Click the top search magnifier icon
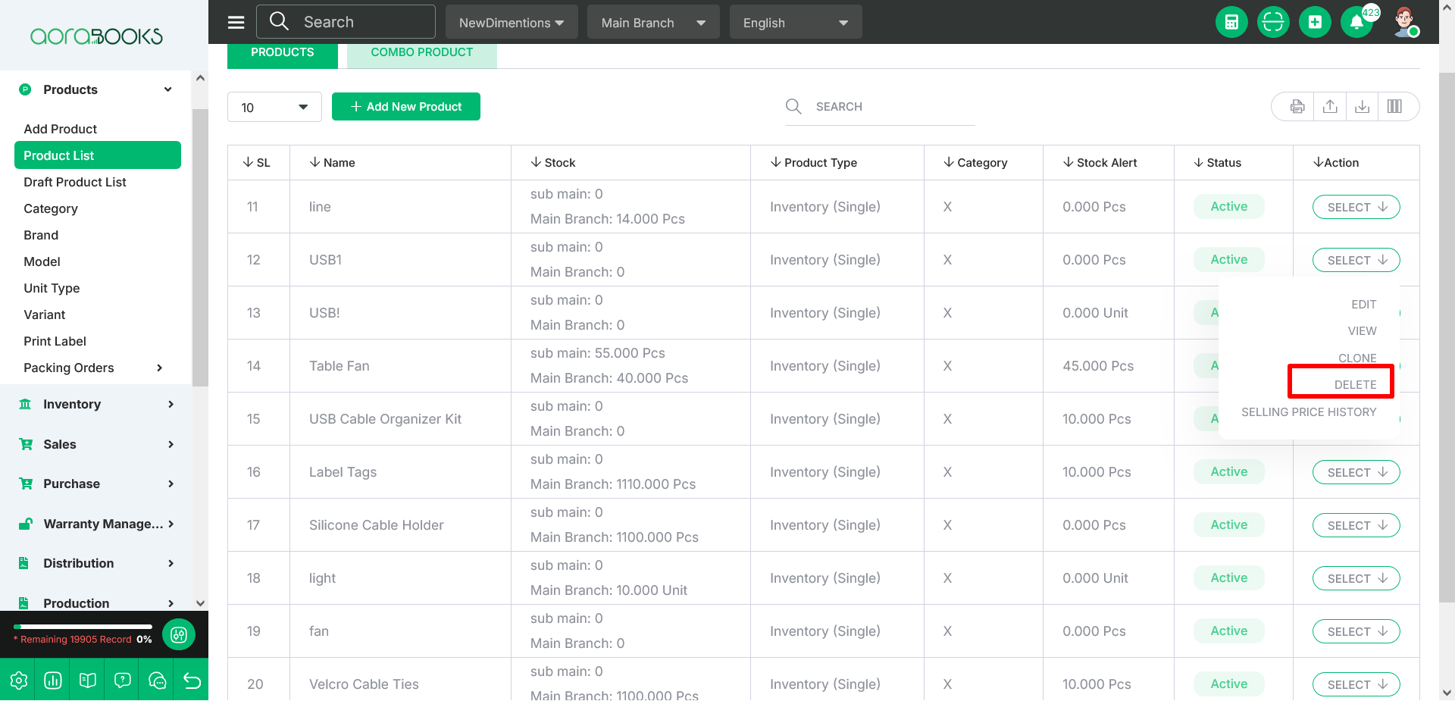1455x701 pixels. tap(279, 21)
